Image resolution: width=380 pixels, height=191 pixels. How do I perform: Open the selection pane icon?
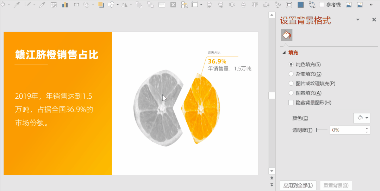click(x=185, y=5)
